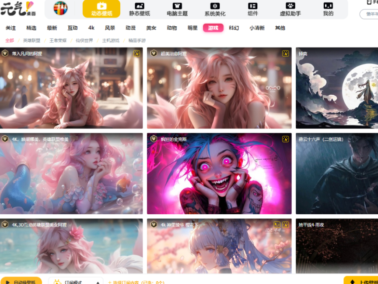Screen dimensions: 378x284
Task: Open the user avatar with colored pencils
Action: pyautogui.click(x=60, y=8)
